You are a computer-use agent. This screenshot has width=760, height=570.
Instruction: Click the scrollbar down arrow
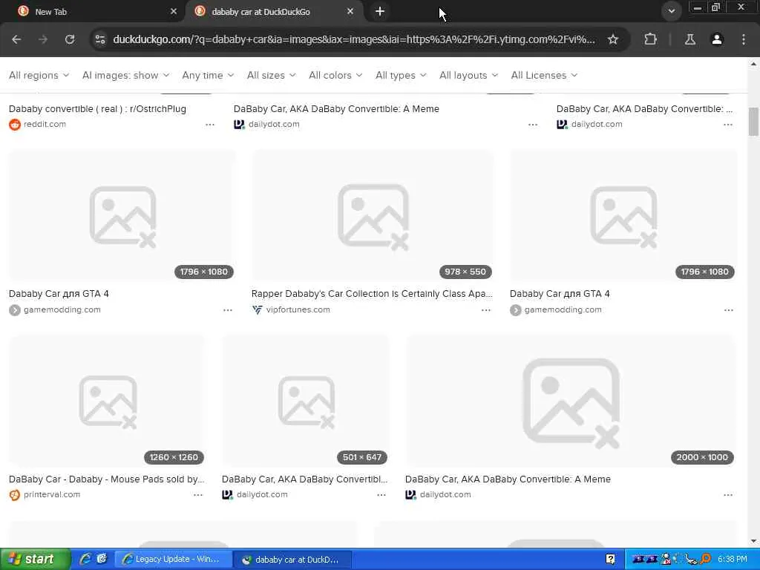coord(754,541)
